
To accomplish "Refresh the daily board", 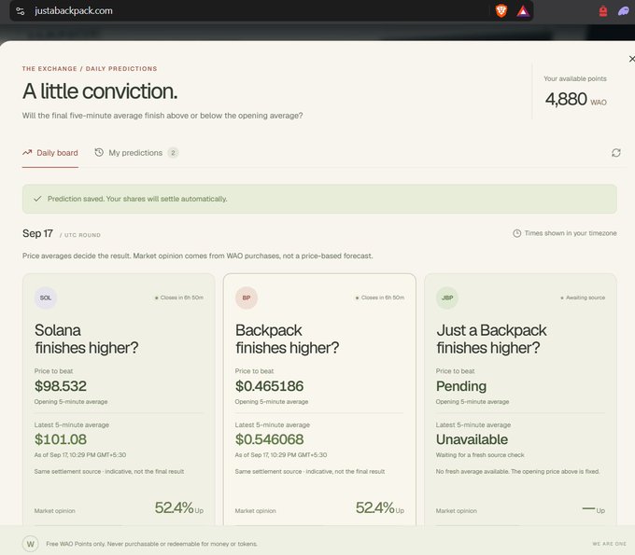I will pos(616,153).
